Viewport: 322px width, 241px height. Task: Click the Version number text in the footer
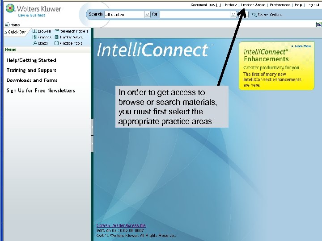tap(120, 231)
